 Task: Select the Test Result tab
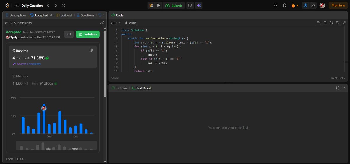pos(142,88)
